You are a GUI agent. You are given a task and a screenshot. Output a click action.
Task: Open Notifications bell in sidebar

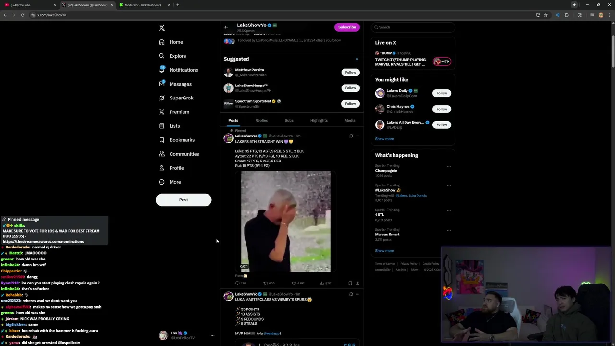[161, 70]
